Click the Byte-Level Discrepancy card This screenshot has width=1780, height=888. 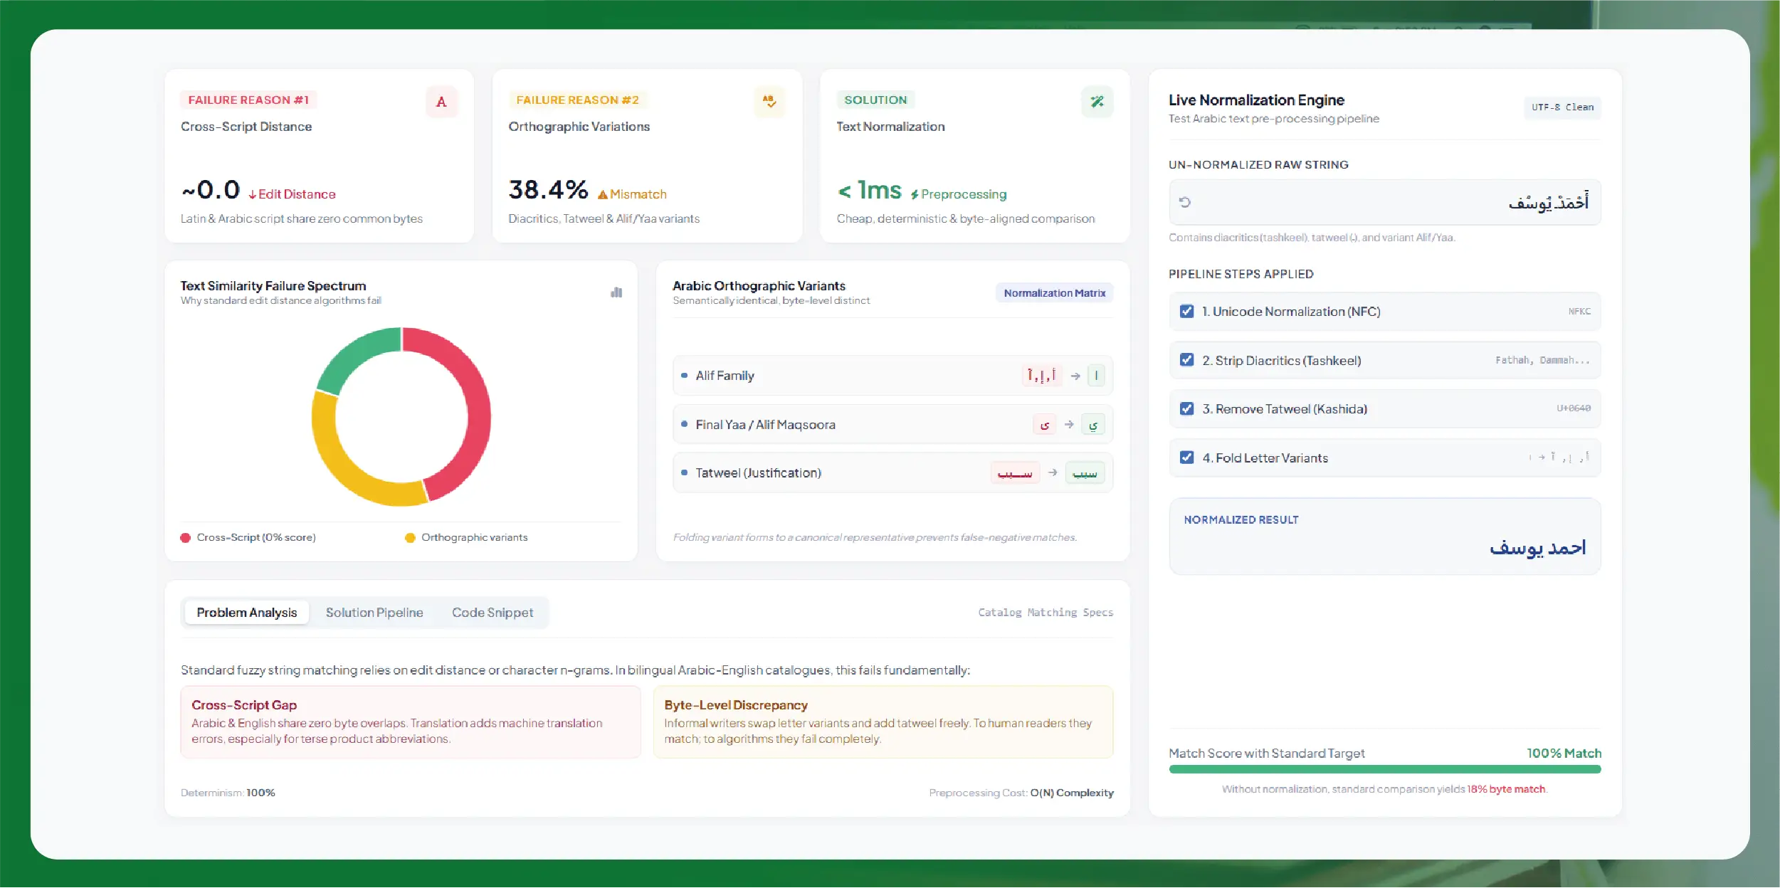(883, 722)
